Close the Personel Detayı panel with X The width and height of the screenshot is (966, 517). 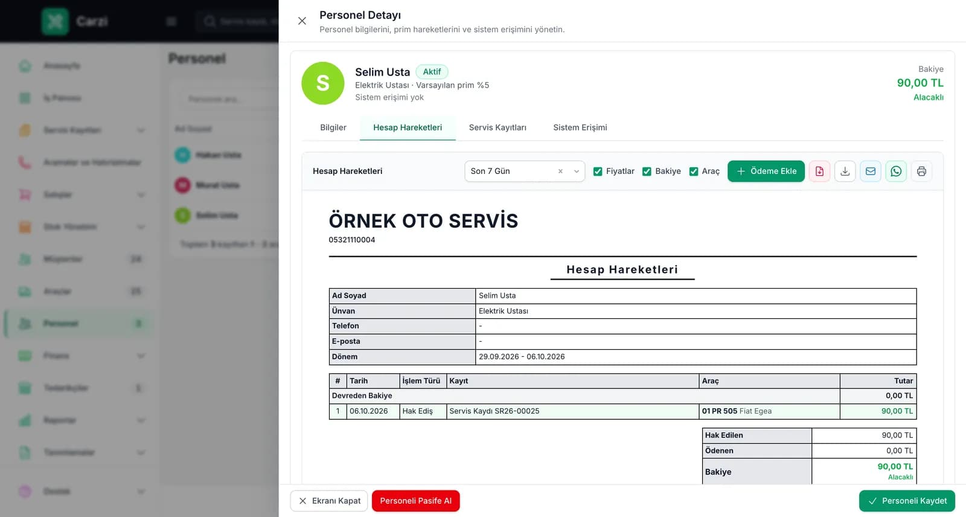click(302, 21)
